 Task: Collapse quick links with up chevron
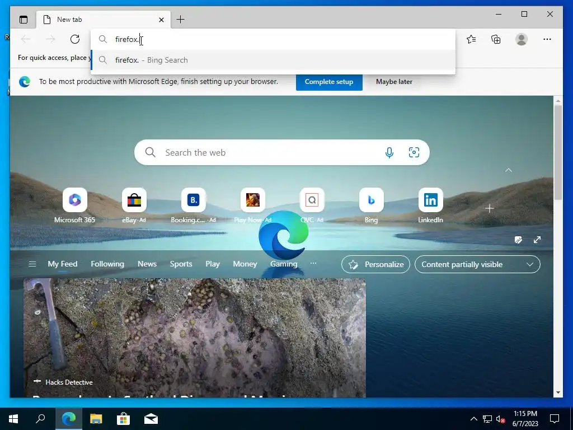coord(508,170)
